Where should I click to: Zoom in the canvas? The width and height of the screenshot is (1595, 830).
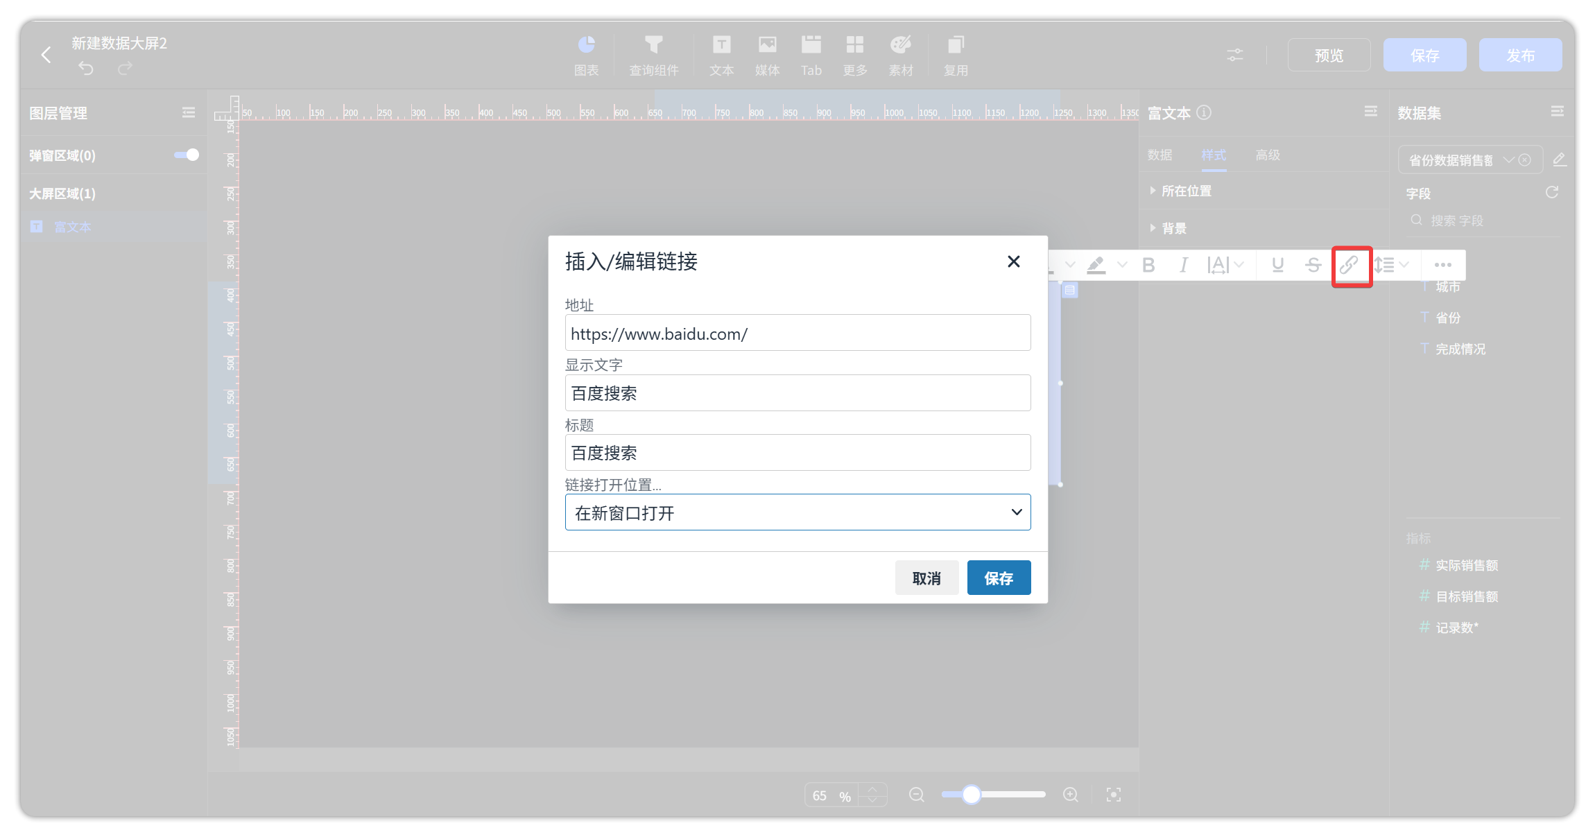1071,795
